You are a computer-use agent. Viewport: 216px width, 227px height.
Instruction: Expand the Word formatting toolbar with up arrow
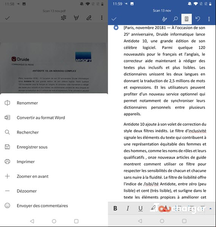(210, 208)
